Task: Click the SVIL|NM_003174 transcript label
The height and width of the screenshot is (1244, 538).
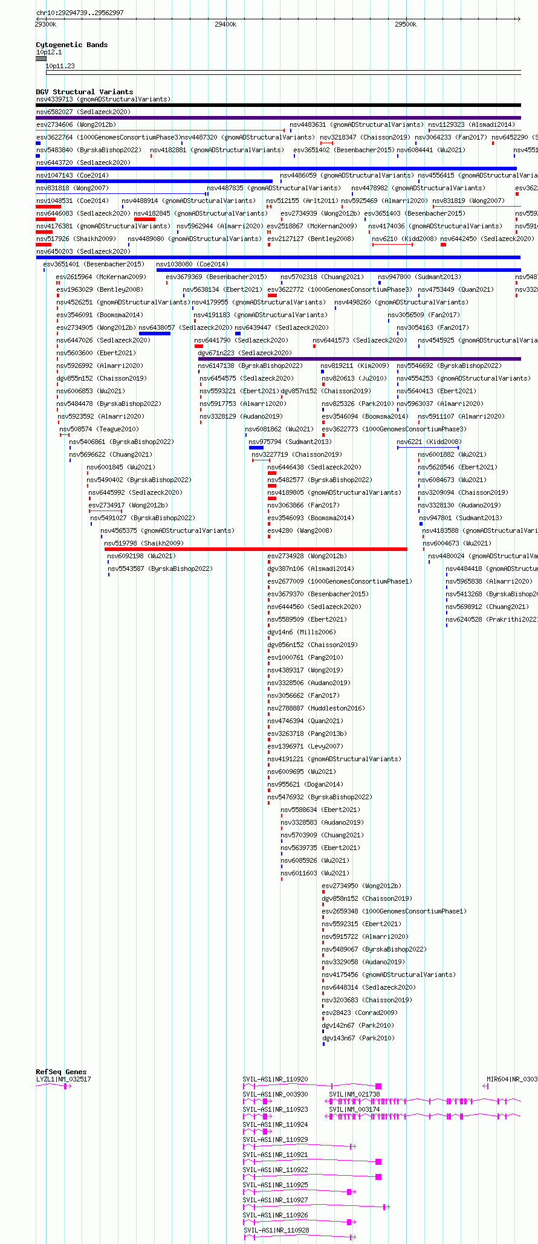Action: click(355, 1109)
